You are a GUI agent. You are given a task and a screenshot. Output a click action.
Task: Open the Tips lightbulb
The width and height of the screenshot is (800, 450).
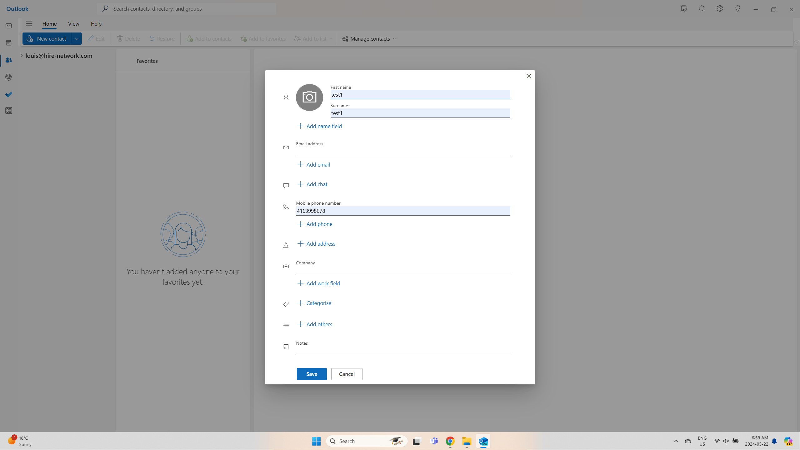tap(737, 8)
